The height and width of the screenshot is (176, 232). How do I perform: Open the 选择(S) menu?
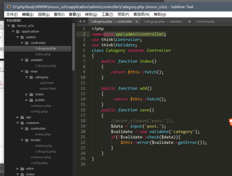pyautogui.click(x=44, y=14)
